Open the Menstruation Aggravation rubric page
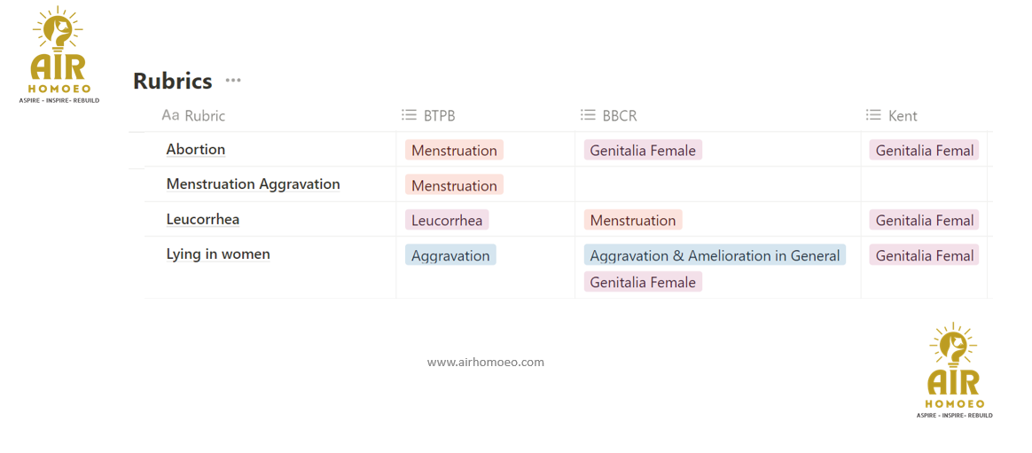 click(254, 184)
